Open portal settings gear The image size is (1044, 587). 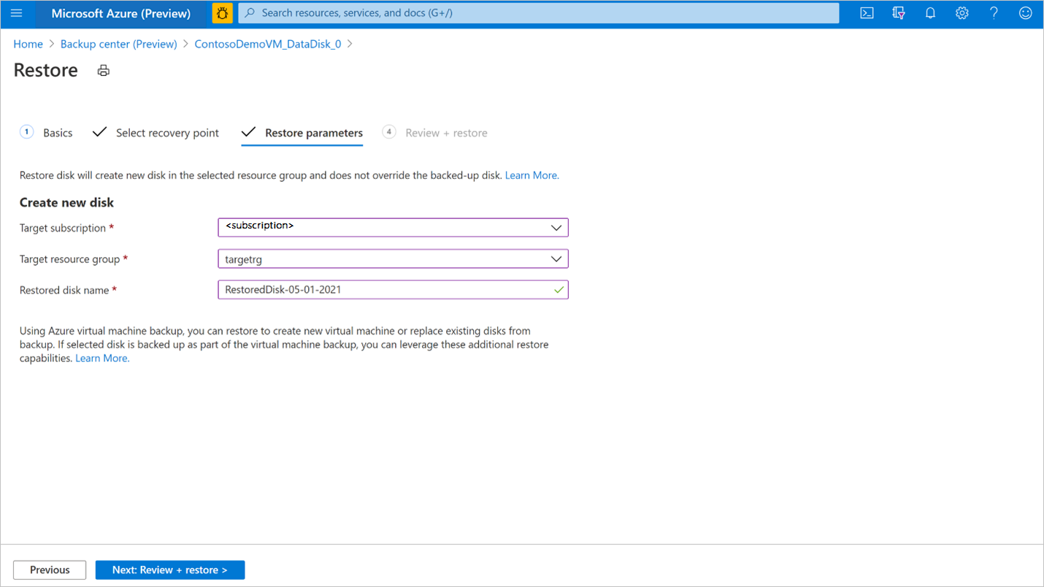[x=962, y=13]
